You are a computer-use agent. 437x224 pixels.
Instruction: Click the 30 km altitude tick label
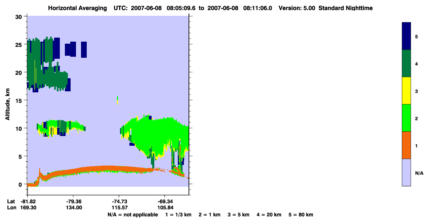coord(19,16)
